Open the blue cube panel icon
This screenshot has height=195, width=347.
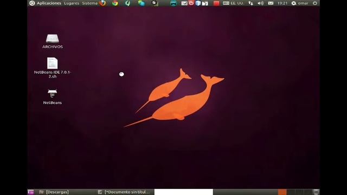pyautogui.click(x=198, y=3)
